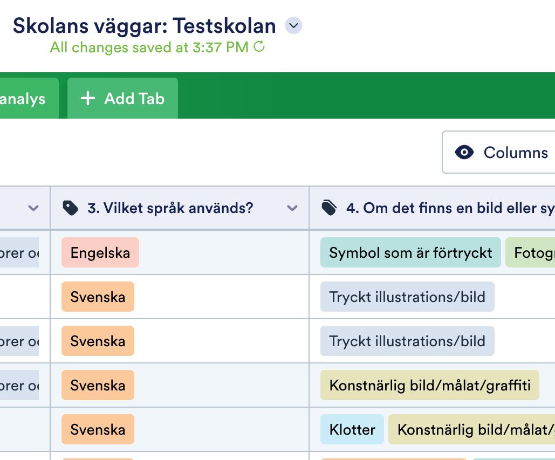Switch to the 'analys' tab
Viewport: 555px width, 460px height.
tap(23, 99)
